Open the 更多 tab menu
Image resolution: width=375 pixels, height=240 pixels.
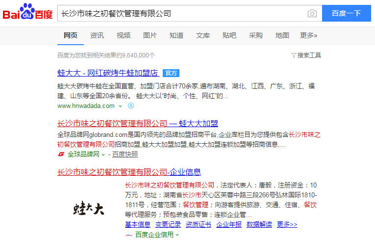click(x=308, y=35)
